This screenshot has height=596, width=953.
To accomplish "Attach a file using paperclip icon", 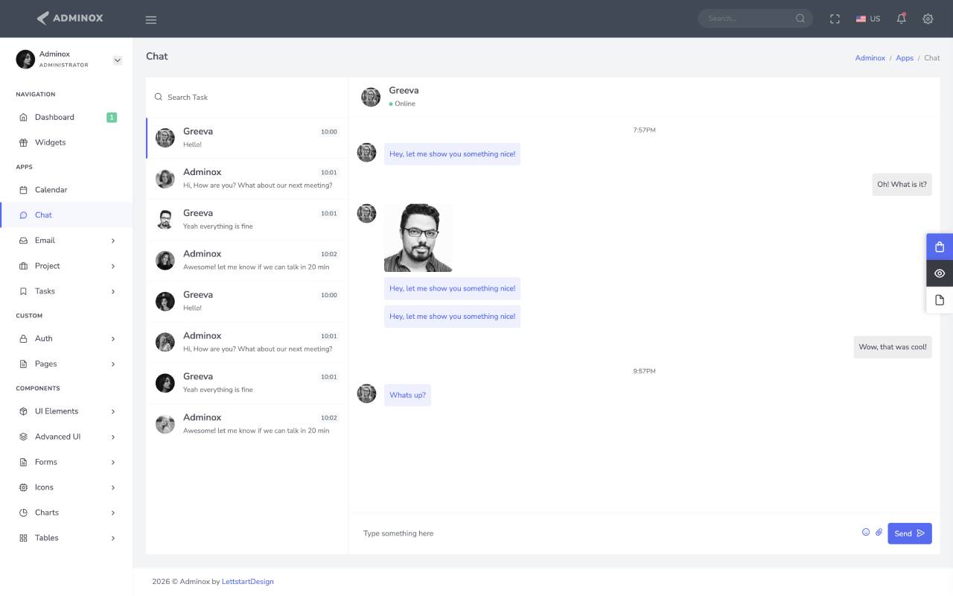I will [879, 532].
